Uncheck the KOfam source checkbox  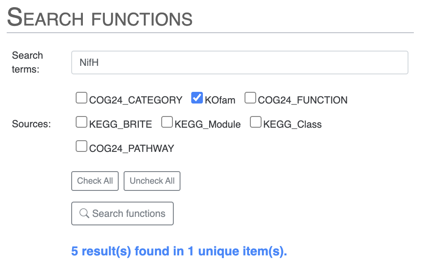coord(197,98)
